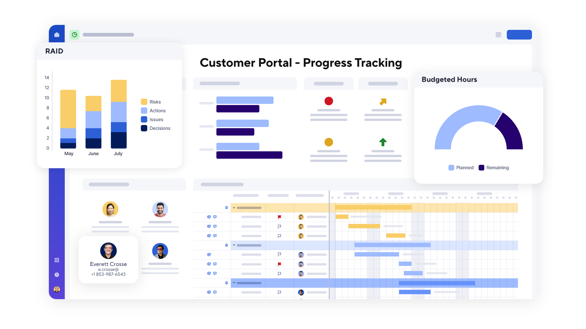This screenshot has height=329, width=586.
Task: Toggle the red flag in the yellow group
Action: click(x=279, y=217)
